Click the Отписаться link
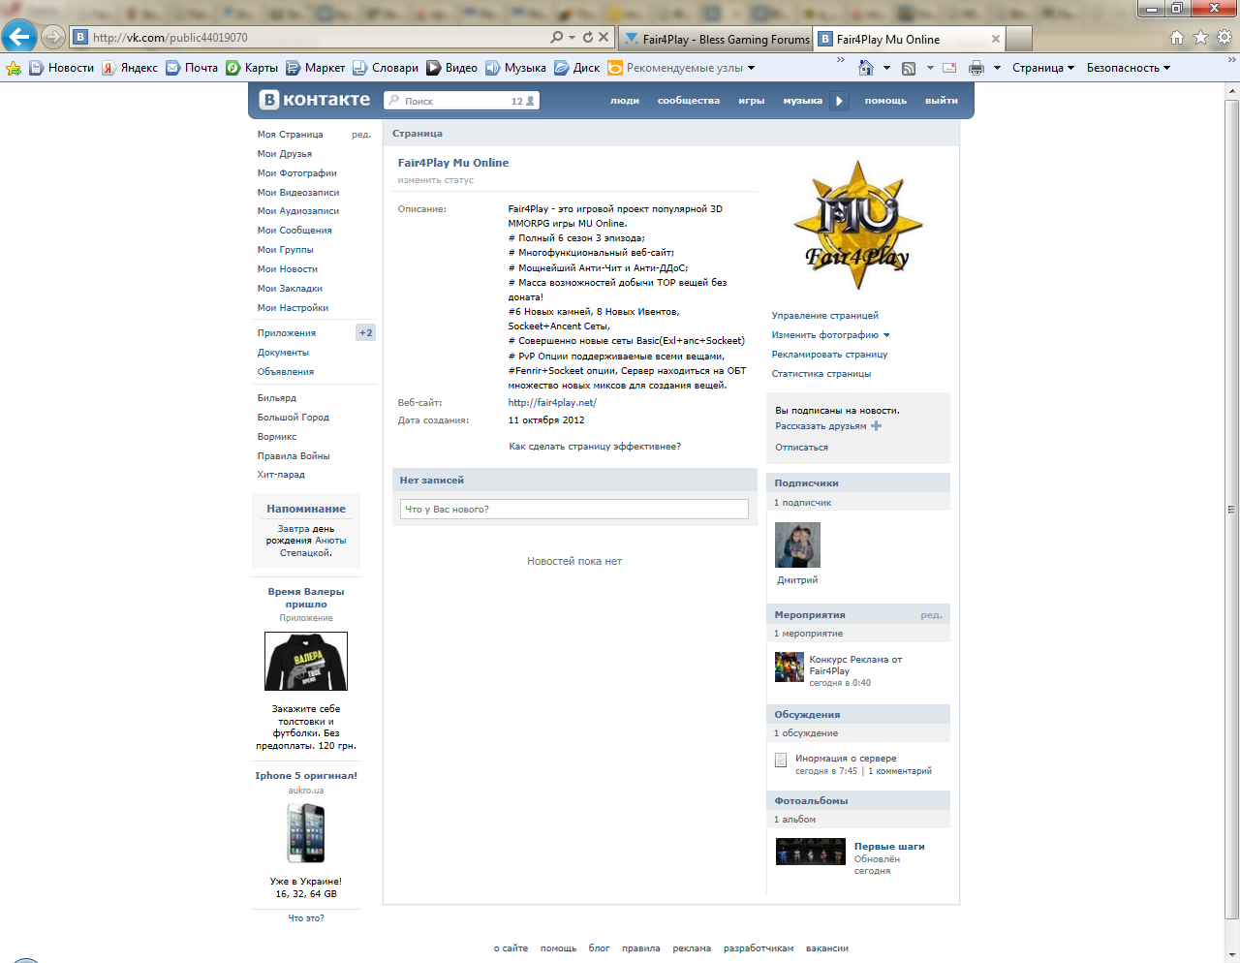This screenshot has width=1240, height=963. tap(801, 448)
